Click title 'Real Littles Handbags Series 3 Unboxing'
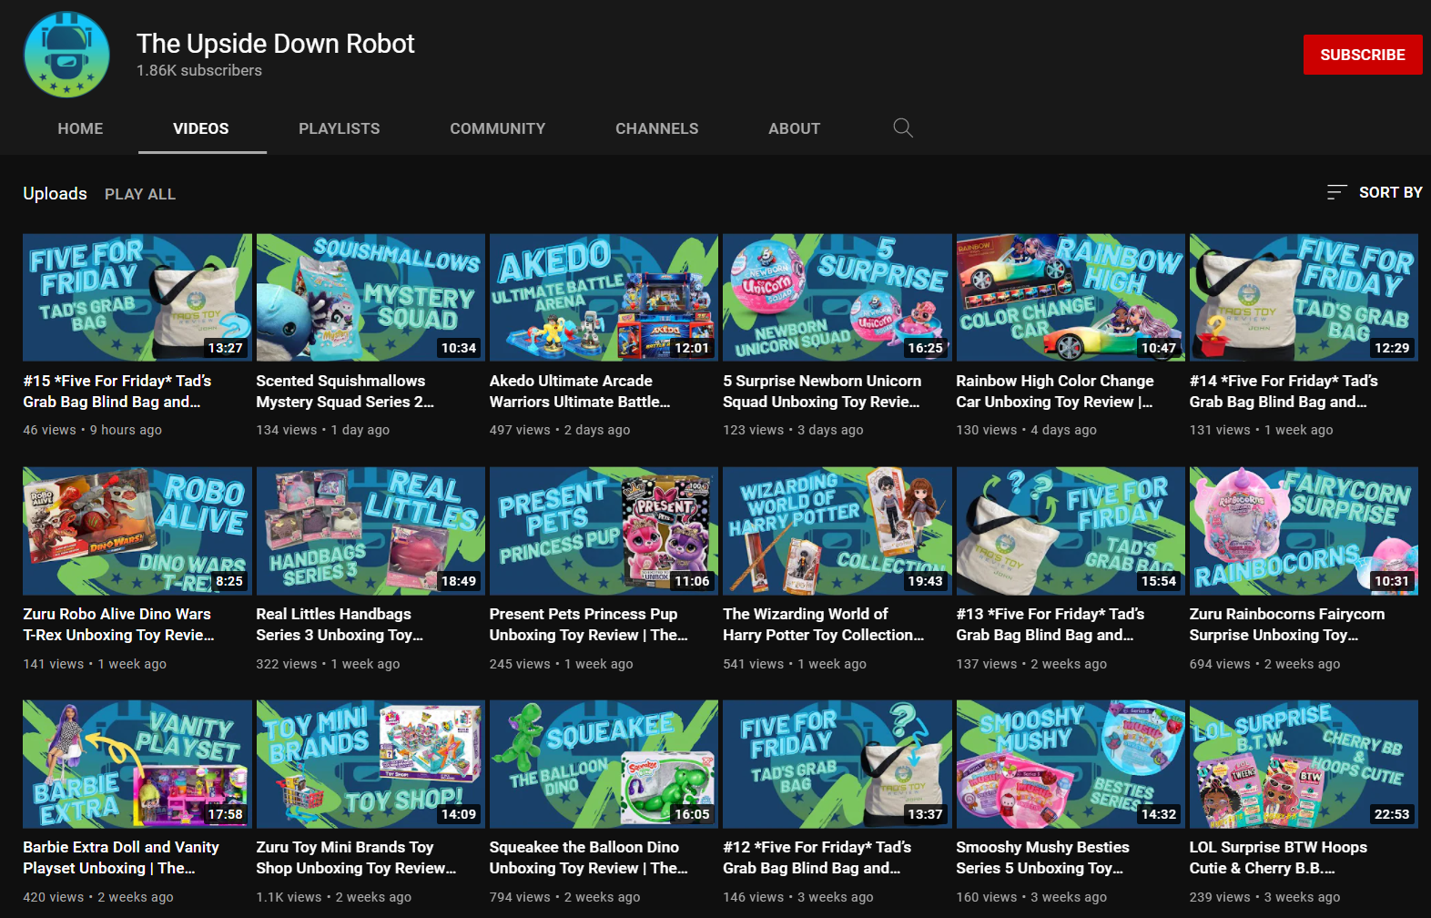Viewport: 1431px width, 918px height. [x=340, y=624]
